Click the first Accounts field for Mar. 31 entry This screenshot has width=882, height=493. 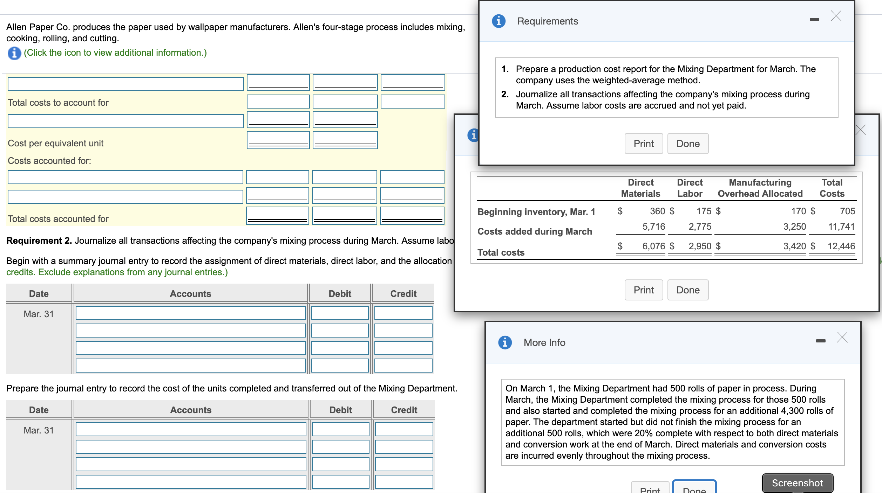pyautogui.click(x=191, y=314)
